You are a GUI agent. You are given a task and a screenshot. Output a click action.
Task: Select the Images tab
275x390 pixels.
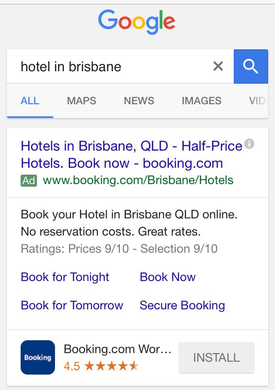pos(202,101)
